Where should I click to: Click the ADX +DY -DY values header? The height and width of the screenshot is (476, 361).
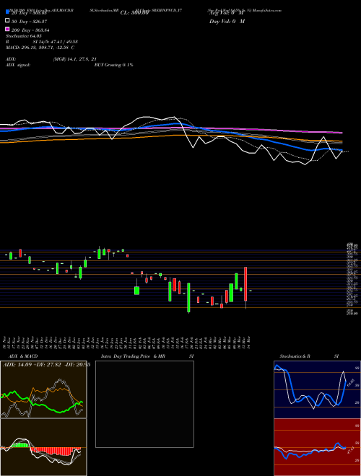tap(46, 365)
